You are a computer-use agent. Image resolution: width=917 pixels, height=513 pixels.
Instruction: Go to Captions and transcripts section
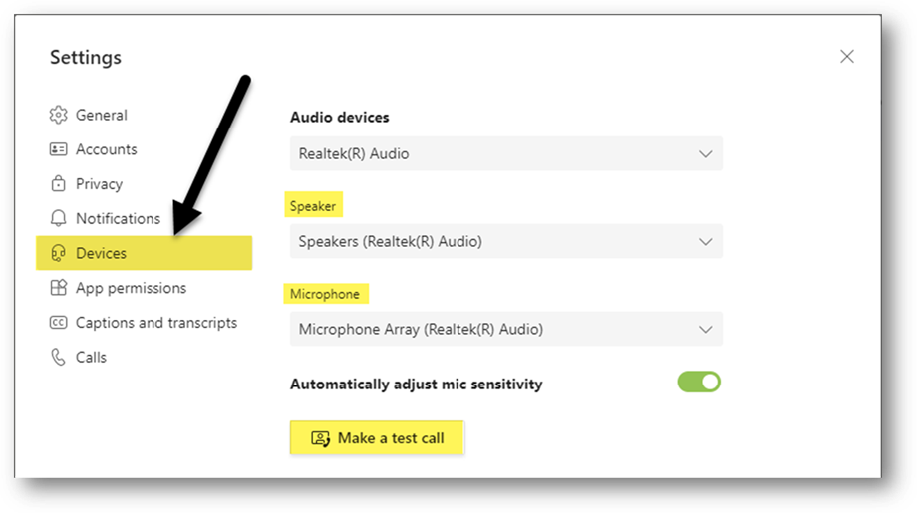(145, 323)
